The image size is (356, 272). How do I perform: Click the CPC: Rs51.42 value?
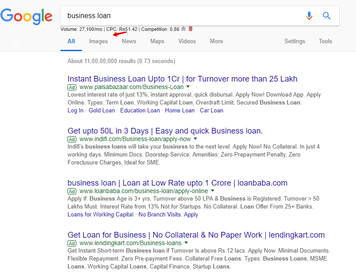[122, 29]
